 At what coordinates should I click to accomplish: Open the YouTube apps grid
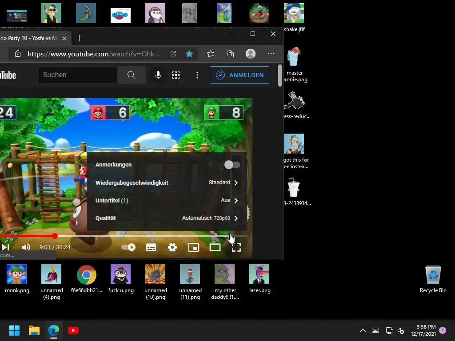pyautogui.click(x=176, y=75)
